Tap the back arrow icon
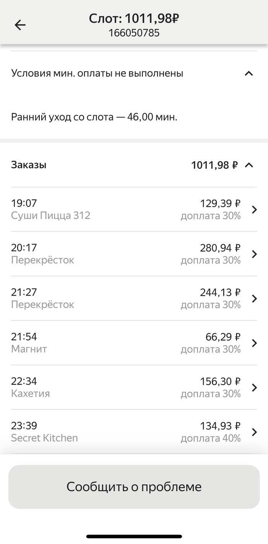This screenshot has height=544, width=268. (x=20, y=25)
